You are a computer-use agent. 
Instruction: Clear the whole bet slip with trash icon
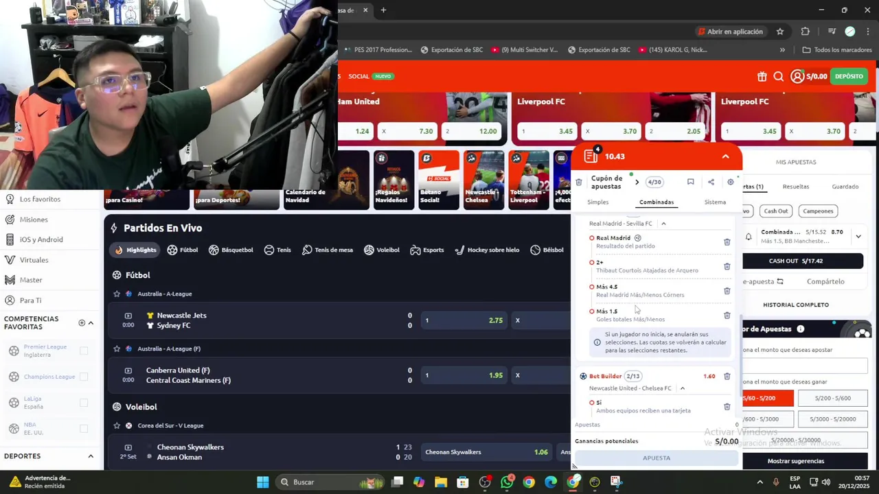(579, 182)
